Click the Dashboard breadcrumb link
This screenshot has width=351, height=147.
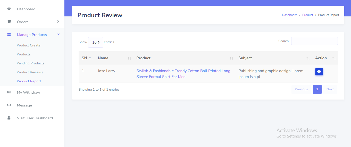pyautogui.click(x=289, y=15)
